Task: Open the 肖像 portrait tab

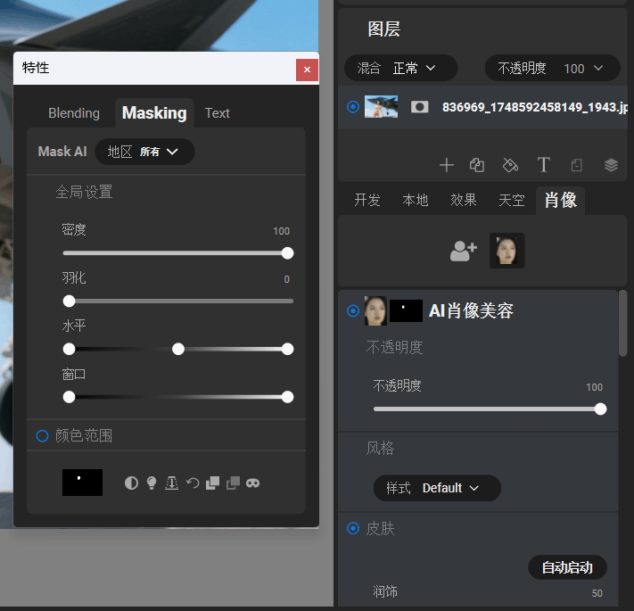Action: point(560,200)
